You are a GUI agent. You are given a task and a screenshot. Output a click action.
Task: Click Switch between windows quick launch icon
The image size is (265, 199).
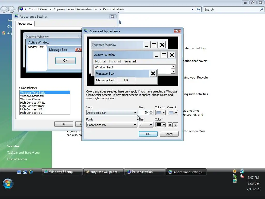(25, 172)
